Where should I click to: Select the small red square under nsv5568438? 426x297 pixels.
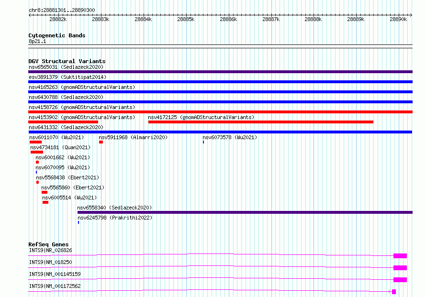point(37,182)
